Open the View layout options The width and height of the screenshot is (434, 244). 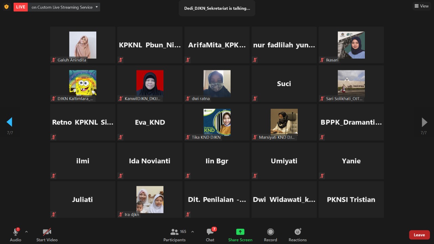421,6
